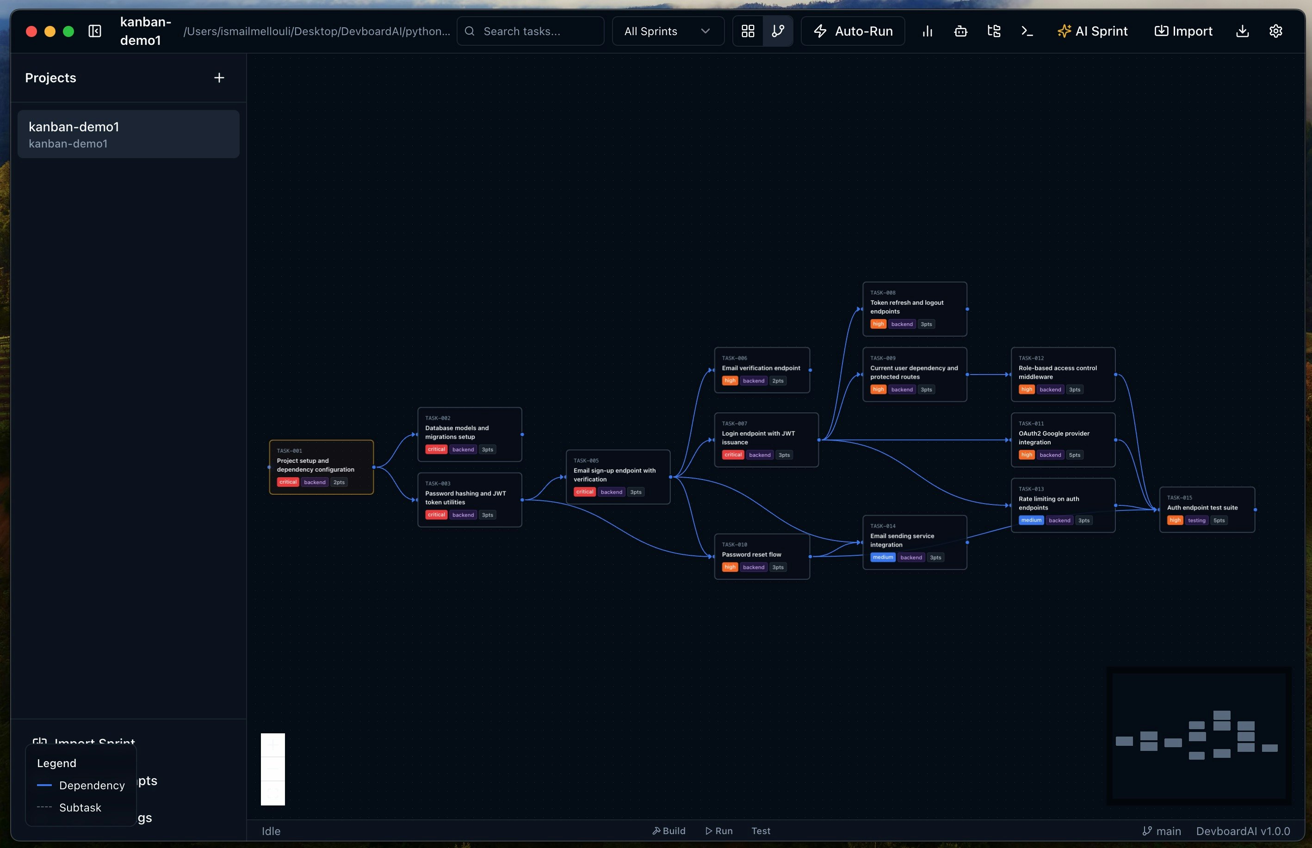Click Run in the status bar

[x=719, y=831]
